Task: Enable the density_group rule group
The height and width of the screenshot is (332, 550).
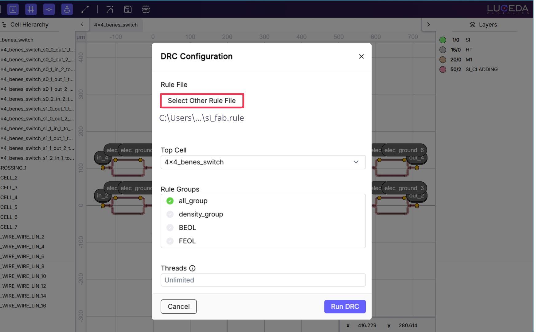Action: click(x=170, y=214)
